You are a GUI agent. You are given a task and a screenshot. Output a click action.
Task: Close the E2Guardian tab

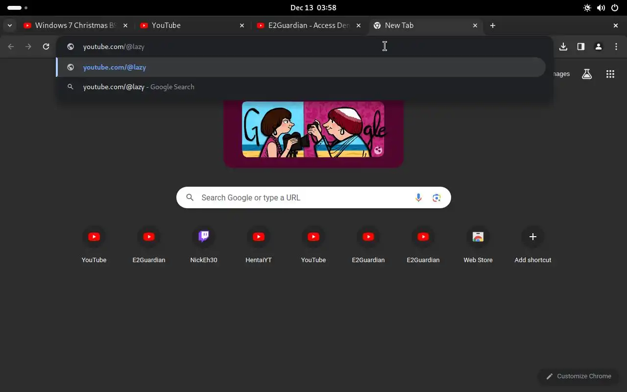pyautogui.click(x=359, y=25)
